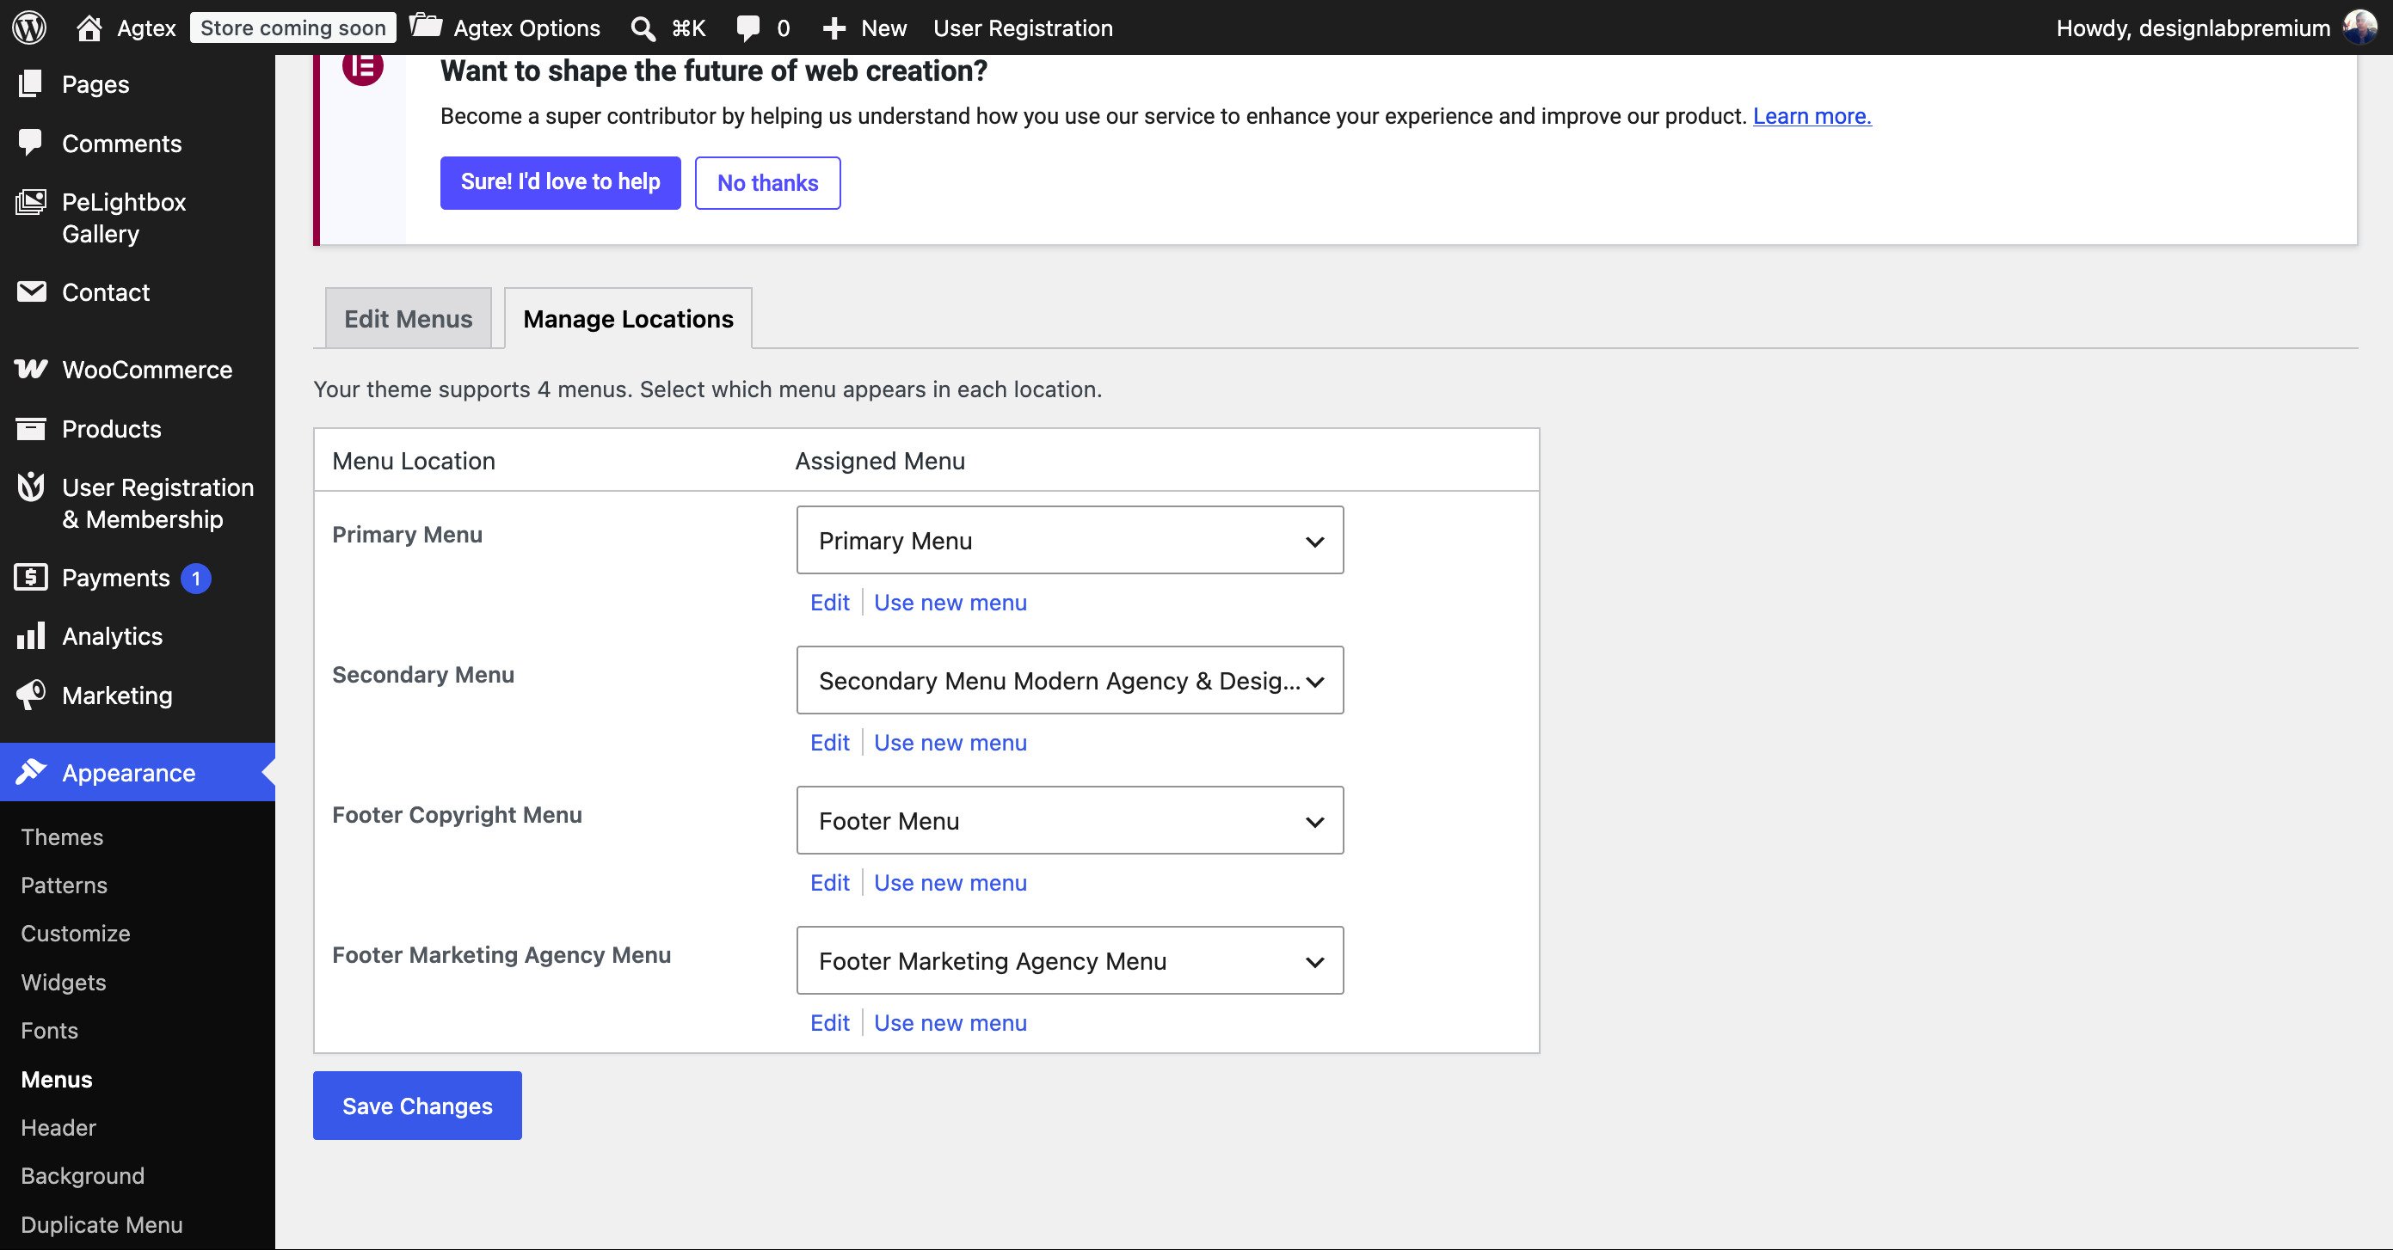This screenshot has height=1250, width=2393.
Task: Open Fonts under Appearance
Action: coord(49,1030)
